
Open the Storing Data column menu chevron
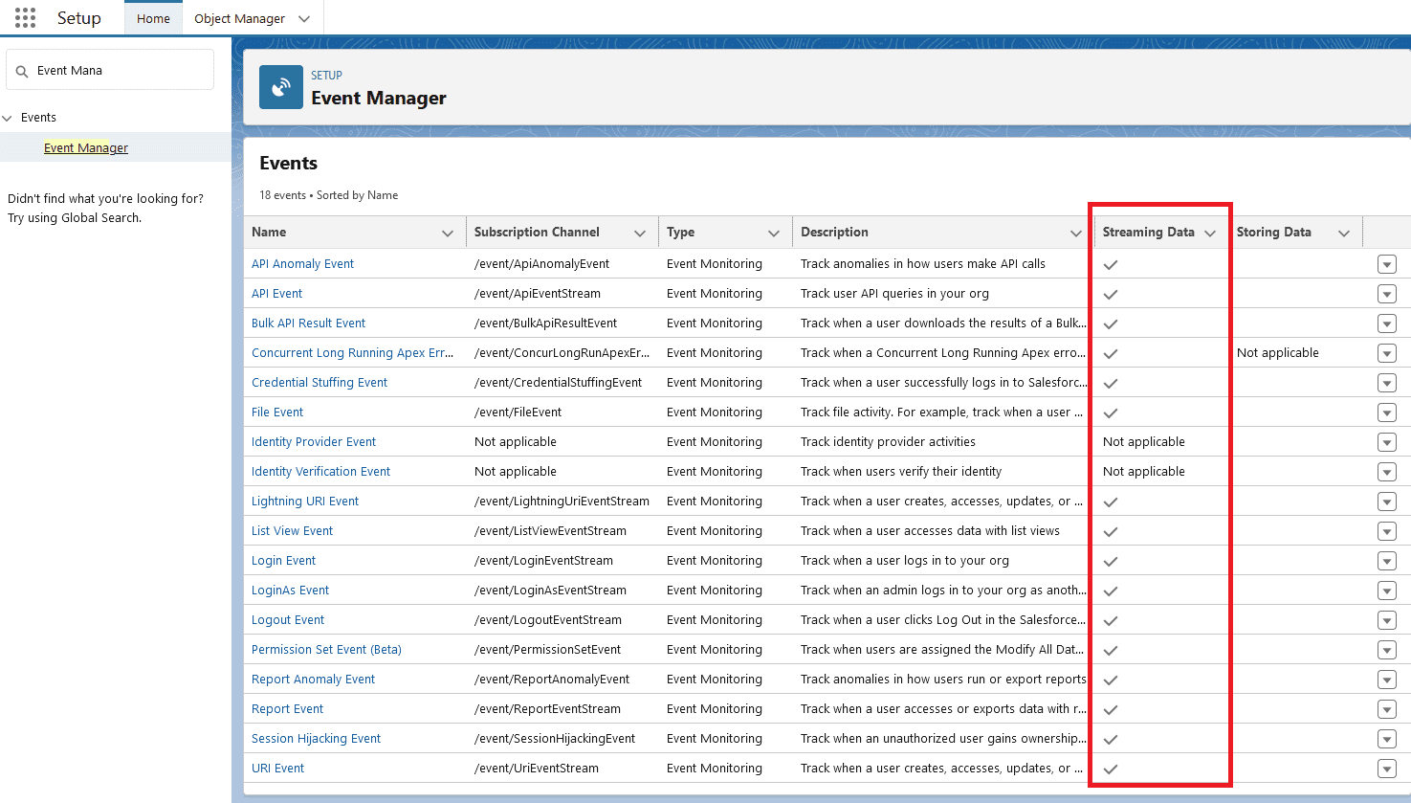[x=1344, y=234]
